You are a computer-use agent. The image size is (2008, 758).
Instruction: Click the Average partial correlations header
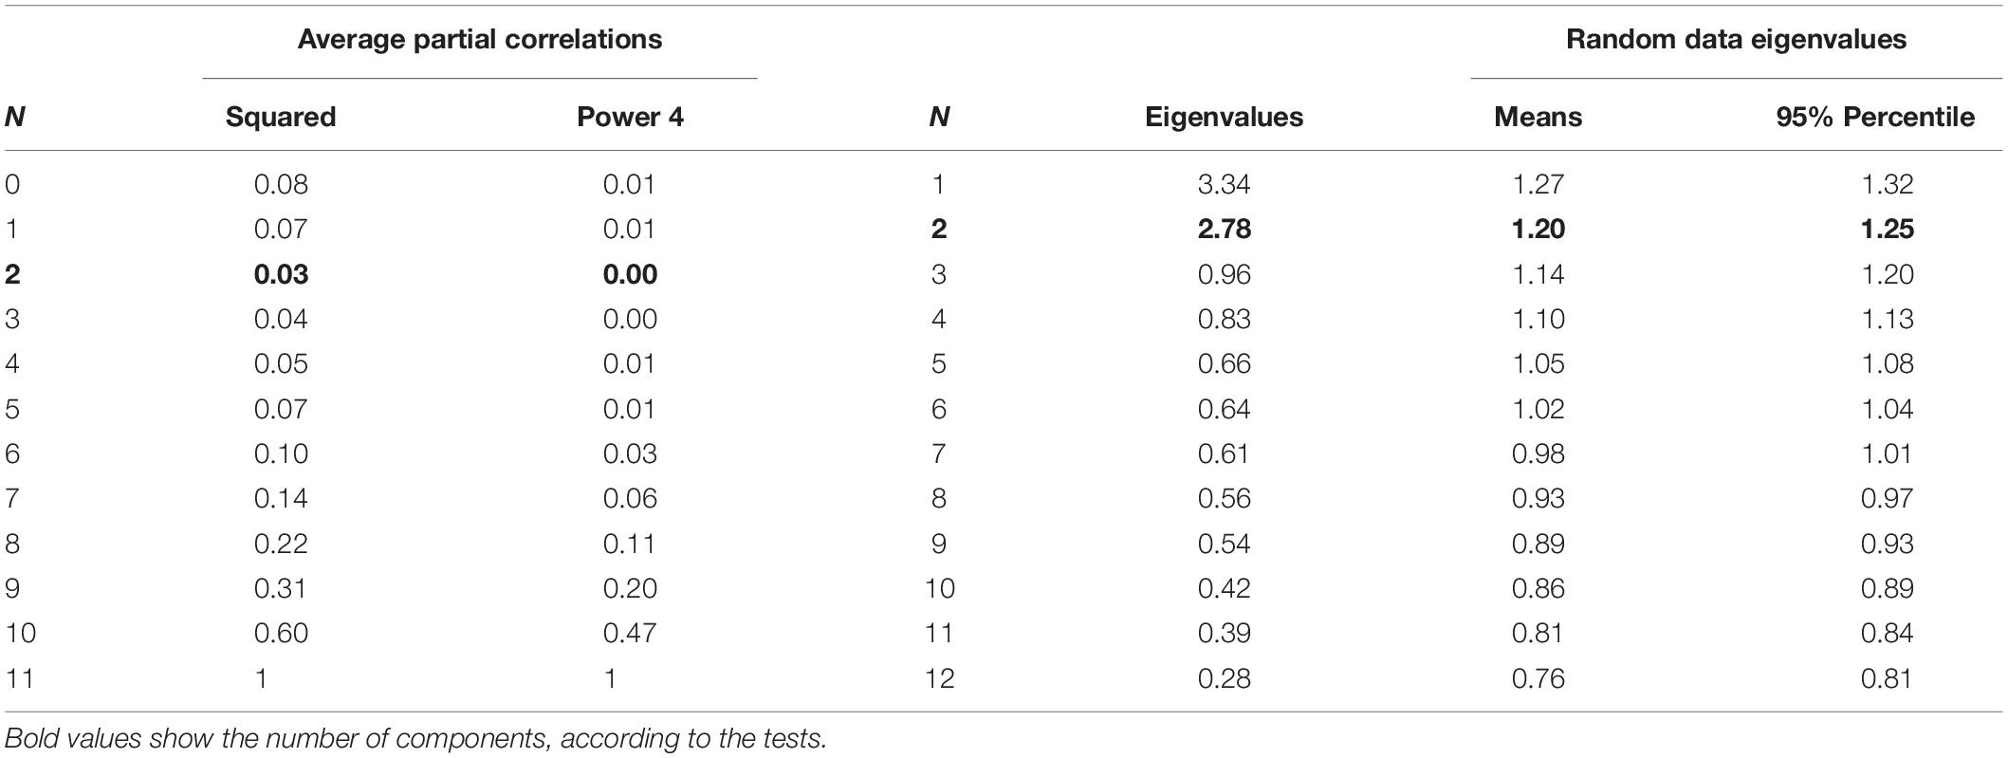coord(480,39)
